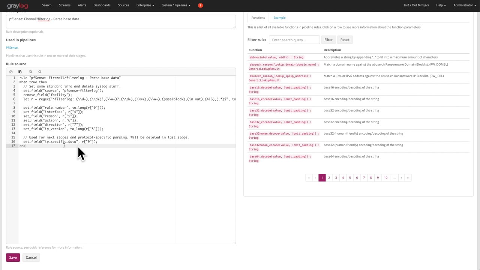Click the paste icon in rule editor toolbar
The height and width of the screenshot is (270, 480).
(20, 72)
